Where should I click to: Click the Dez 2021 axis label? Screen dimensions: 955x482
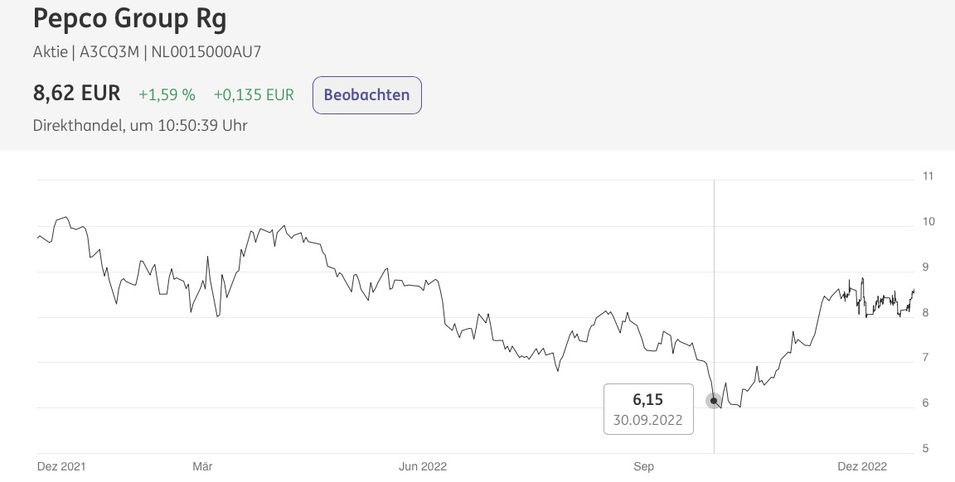61,467
